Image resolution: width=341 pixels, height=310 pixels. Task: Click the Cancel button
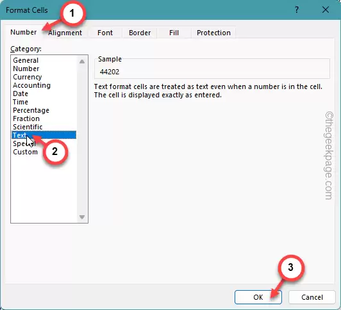pos(312,297)
